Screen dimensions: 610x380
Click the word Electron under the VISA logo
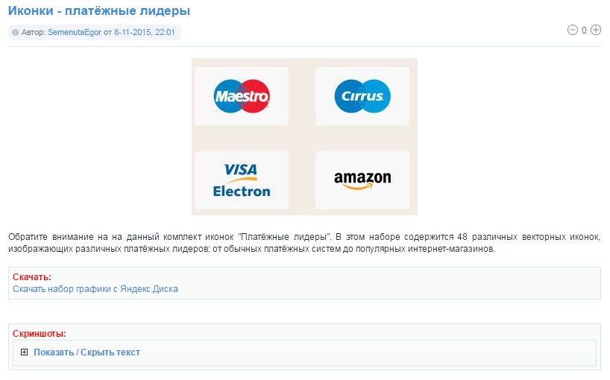(242, 191)
